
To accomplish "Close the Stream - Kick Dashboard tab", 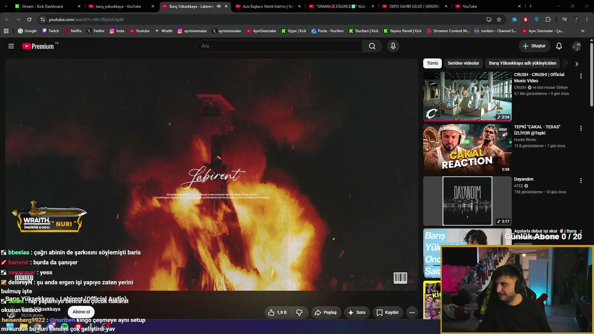I will (x=79, y=6).
